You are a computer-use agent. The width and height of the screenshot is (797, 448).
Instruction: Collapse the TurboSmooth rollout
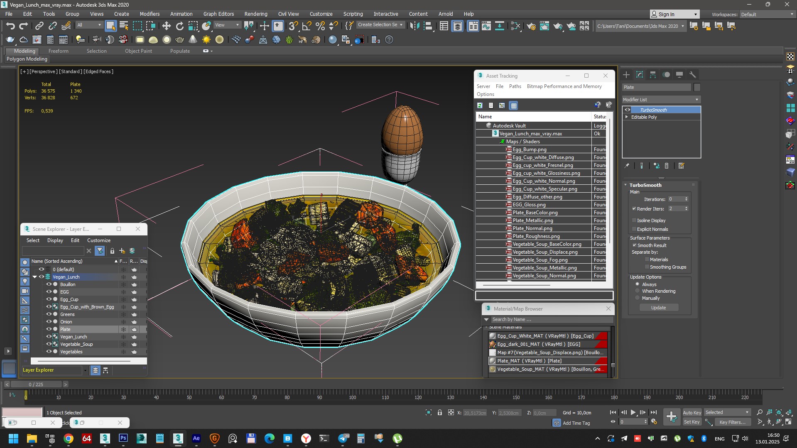pos(626,185)
